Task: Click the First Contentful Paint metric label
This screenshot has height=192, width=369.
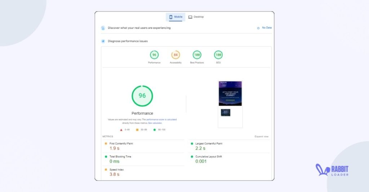Action: [121, 144]
